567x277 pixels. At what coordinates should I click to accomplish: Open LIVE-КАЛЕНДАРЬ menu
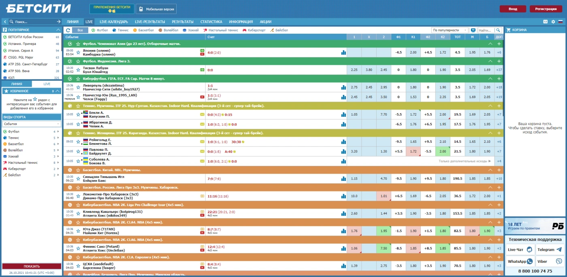click(x=114, y=22)
